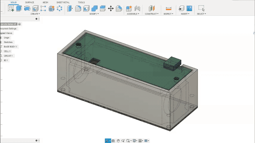Collapse the browser panel with the minus button
255x143 pixels.
point(36,19)
